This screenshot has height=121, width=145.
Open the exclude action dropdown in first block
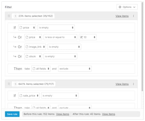tap(75, 69)
